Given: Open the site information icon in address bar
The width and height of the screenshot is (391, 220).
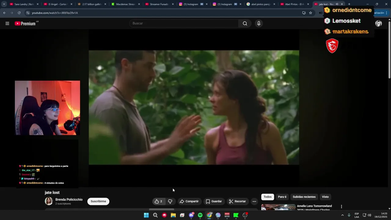Looking at the screenshot, I should tap(28, 13).
